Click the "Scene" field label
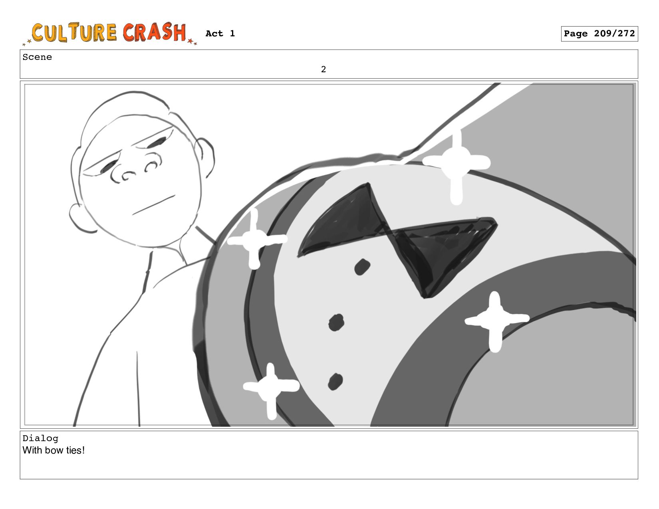Viewport: 659px width, 509px height. click(37, 57)
